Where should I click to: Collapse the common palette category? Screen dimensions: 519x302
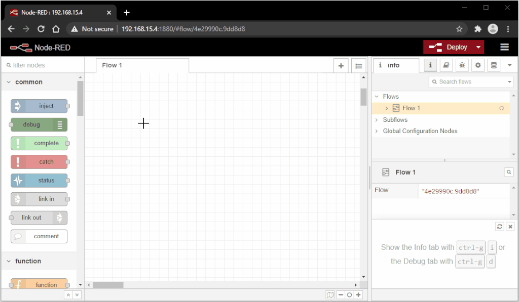(39, 82)
